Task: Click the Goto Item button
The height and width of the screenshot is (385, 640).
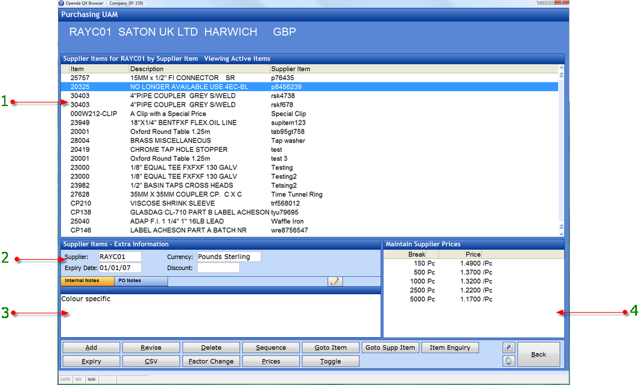Action: [x=331, y=348]
